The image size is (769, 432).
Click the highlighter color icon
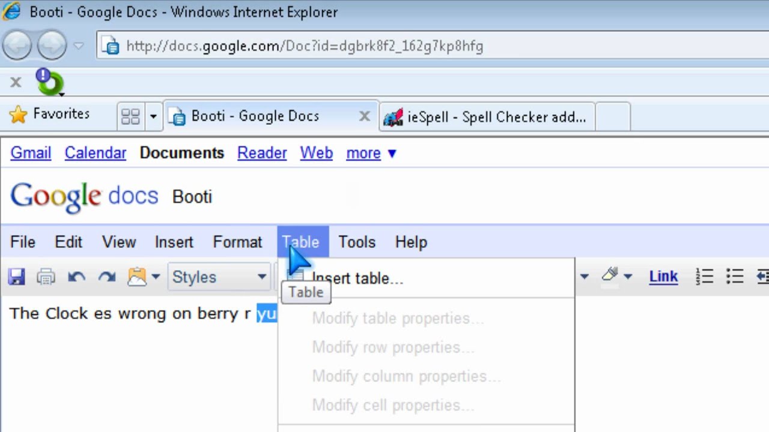(610, 275)
